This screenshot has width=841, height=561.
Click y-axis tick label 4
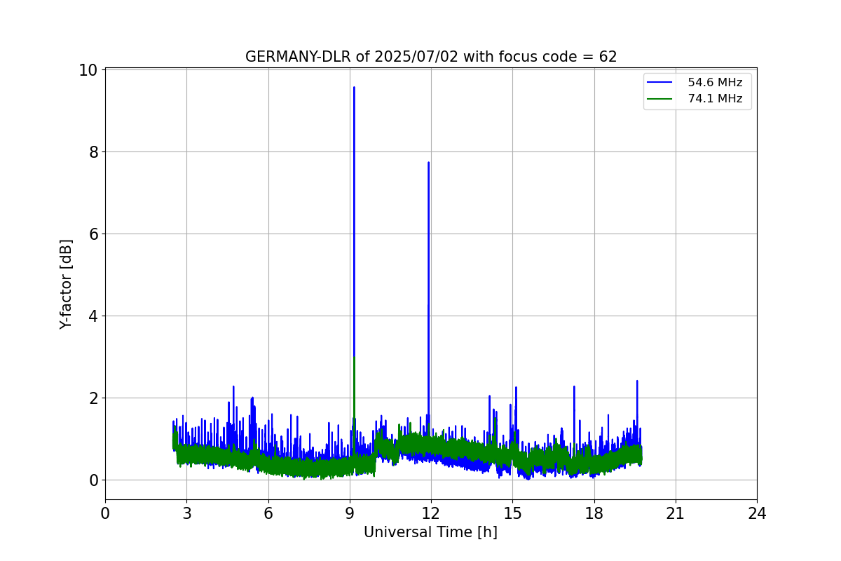point(93,316)
